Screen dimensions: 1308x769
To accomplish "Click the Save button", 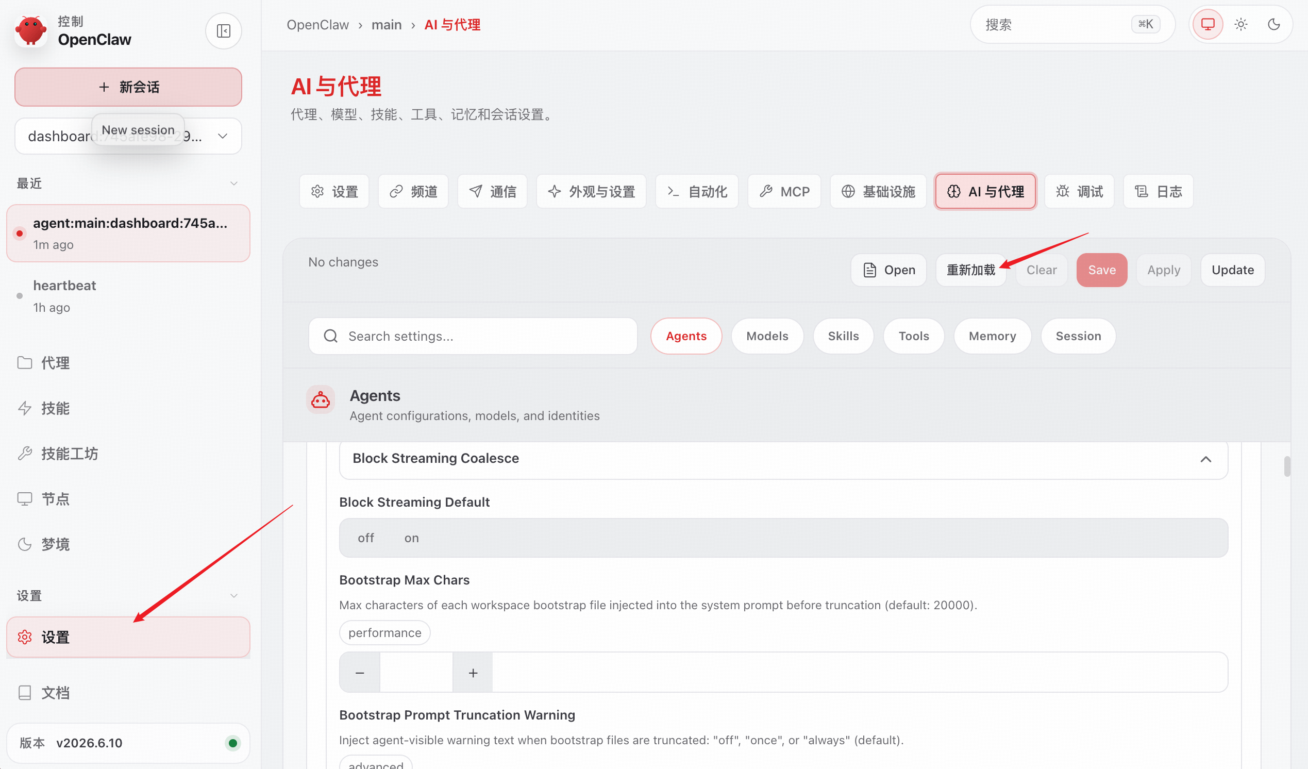I will pos(1101,270).
